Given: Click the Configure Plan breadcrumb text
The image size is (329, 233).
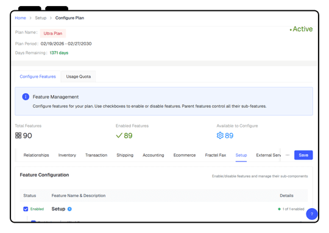Looking at the screenshot, I should [x=69, y=18].
